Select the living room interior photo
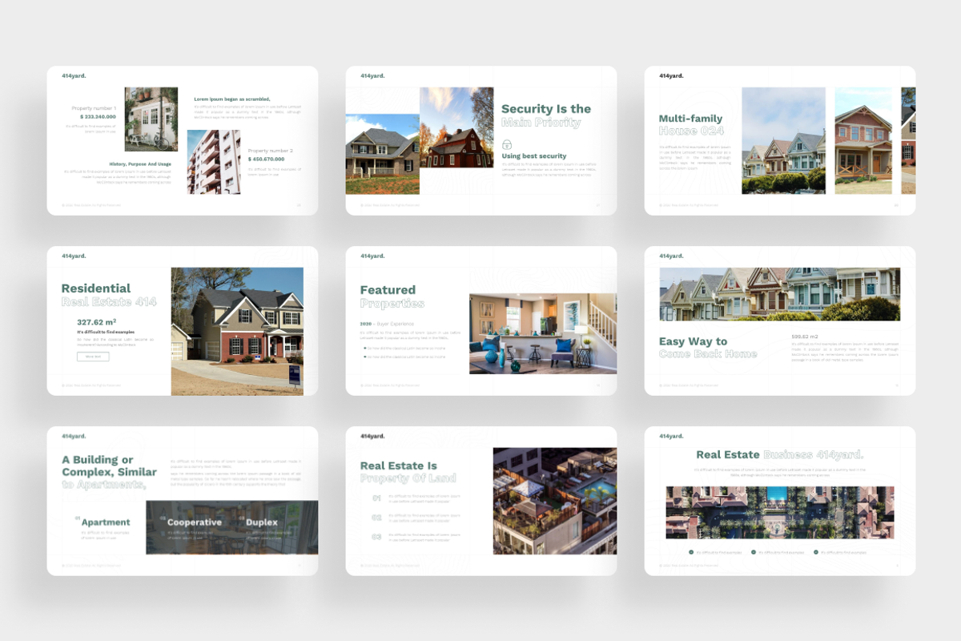This screenshot has height=641, width=961. point(543,333)
